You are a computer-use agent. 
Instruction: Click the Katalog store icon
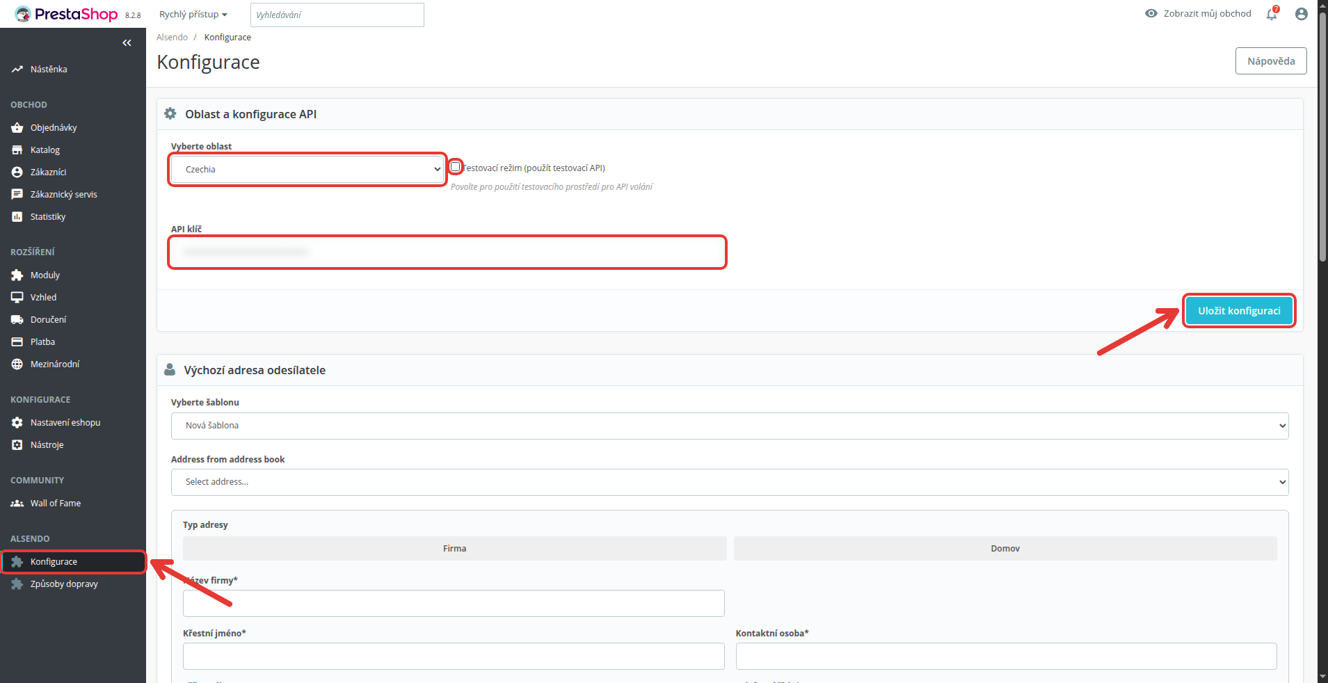(x=17, y=150)
